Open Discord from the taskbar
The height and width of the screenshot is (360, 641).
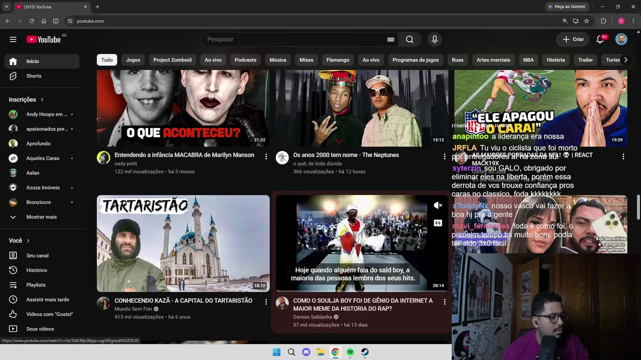click(x=306, y=352)
